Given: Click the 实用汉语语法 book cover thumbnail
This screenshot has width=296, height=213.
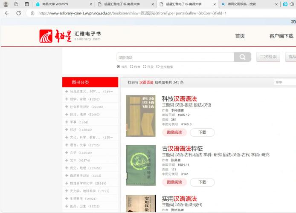Looking at the screenshot, I should click(141, 204).
